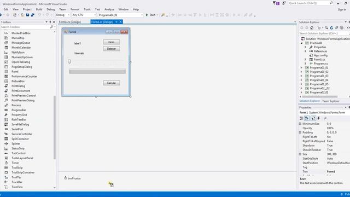Click the notifications flag icon in title bar
This screenshot has height=197, width=350.
(x=274, y=3)
